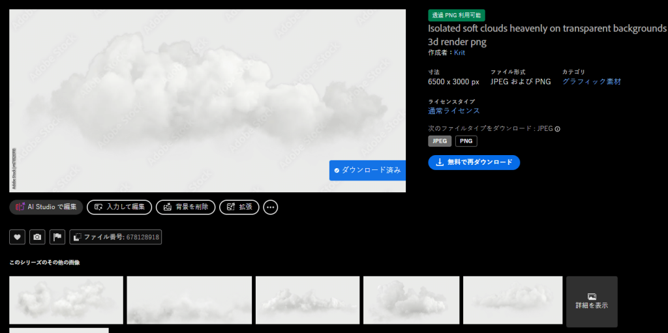Open author Krit's profile link

coord(459,53)
